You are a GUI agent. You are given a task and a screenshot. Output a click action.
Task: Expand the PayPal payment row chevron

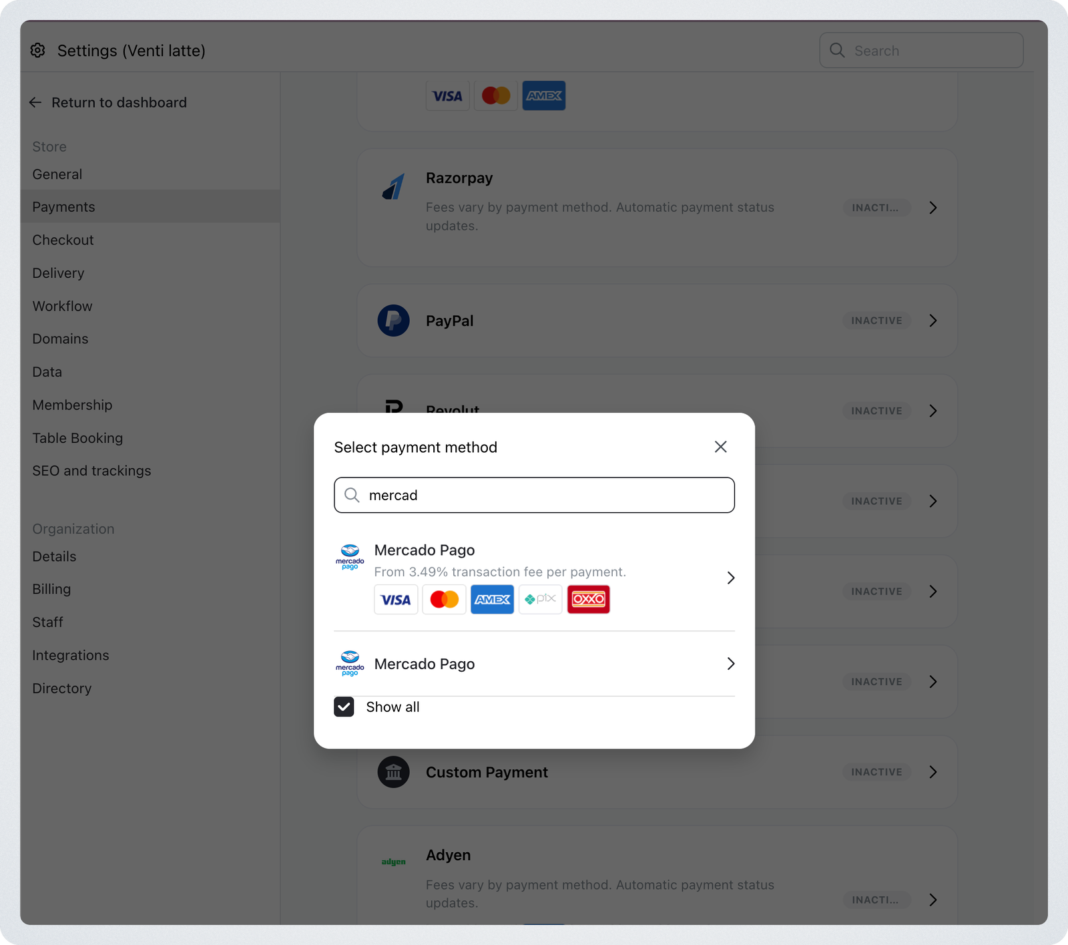tap(933, 321)
